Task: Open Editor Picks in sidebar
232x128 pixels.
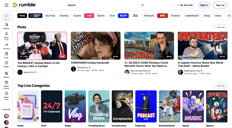Action: tap(6, 36)
